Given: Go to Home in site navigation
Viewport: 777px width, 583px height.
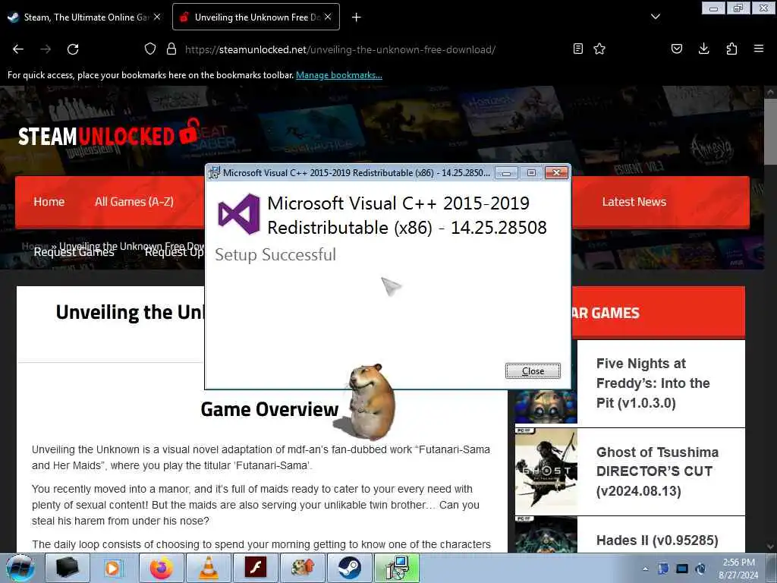Looking at the screenshot, I should coord(49,202).
